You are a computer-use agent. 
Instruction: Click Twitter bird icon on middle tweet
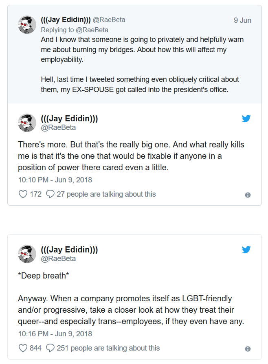pyautogui.click(x=246, y=119)
